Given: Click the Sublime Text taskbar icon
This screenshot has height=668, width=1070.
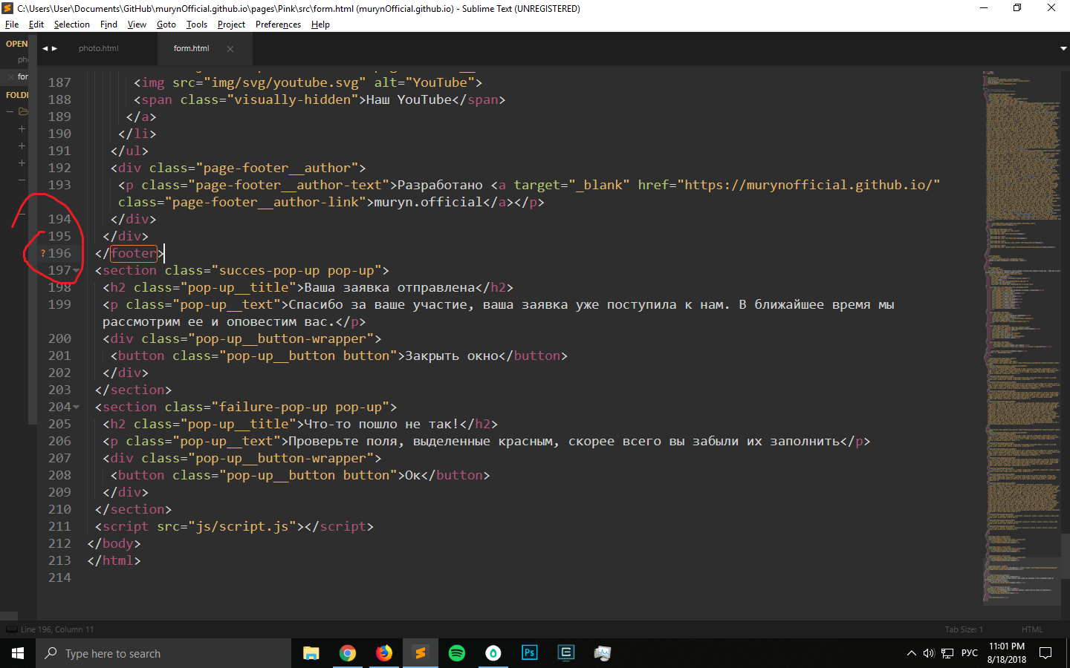Looking at the screenshot, I should [x=421, y=653].
